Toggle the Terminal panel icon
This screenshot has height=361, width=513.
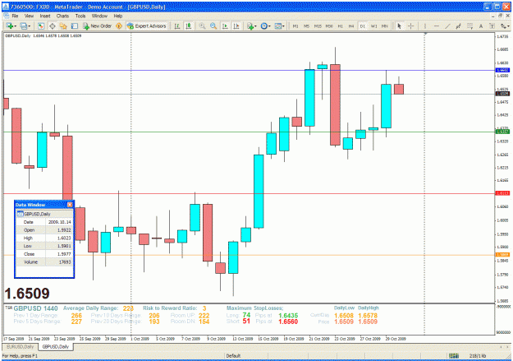coord(75,25)
